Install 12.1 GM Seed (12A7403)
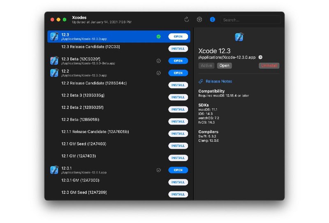Image resolution: width=329 pixels, height=223 pixels. [178, 146]
